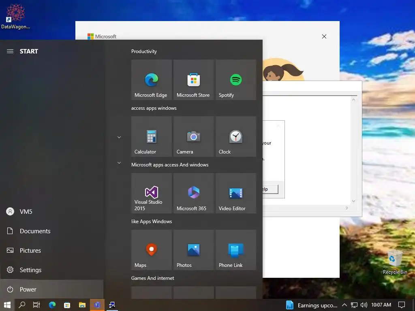The image size is (415, 311).
Task: Open Settings from Start sidebar
Action: [51, 270]
